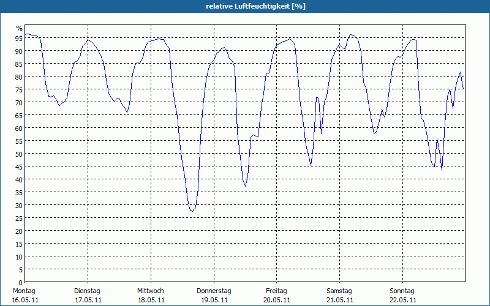Select the 'Donnerstag' day label
This screenshot has width=490, height=306.
point(214,291)
